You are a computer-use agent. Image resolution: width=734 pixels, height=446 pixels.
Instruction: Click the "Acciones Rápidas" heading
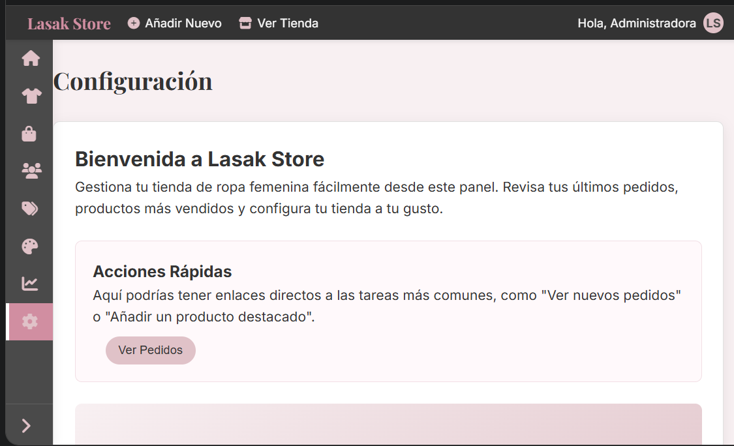point(162,271)
